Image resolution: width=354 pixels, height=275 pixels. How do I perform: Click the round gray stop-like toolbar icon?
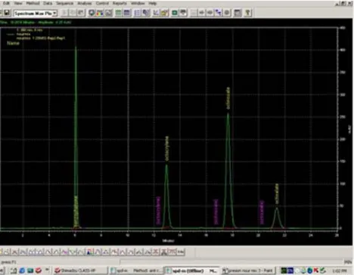tap(227, 13)
